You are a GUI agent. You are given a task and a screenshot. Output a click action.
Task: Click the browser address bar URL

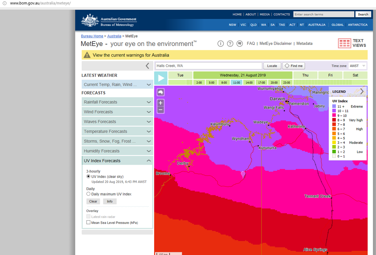tap(40, 4)
